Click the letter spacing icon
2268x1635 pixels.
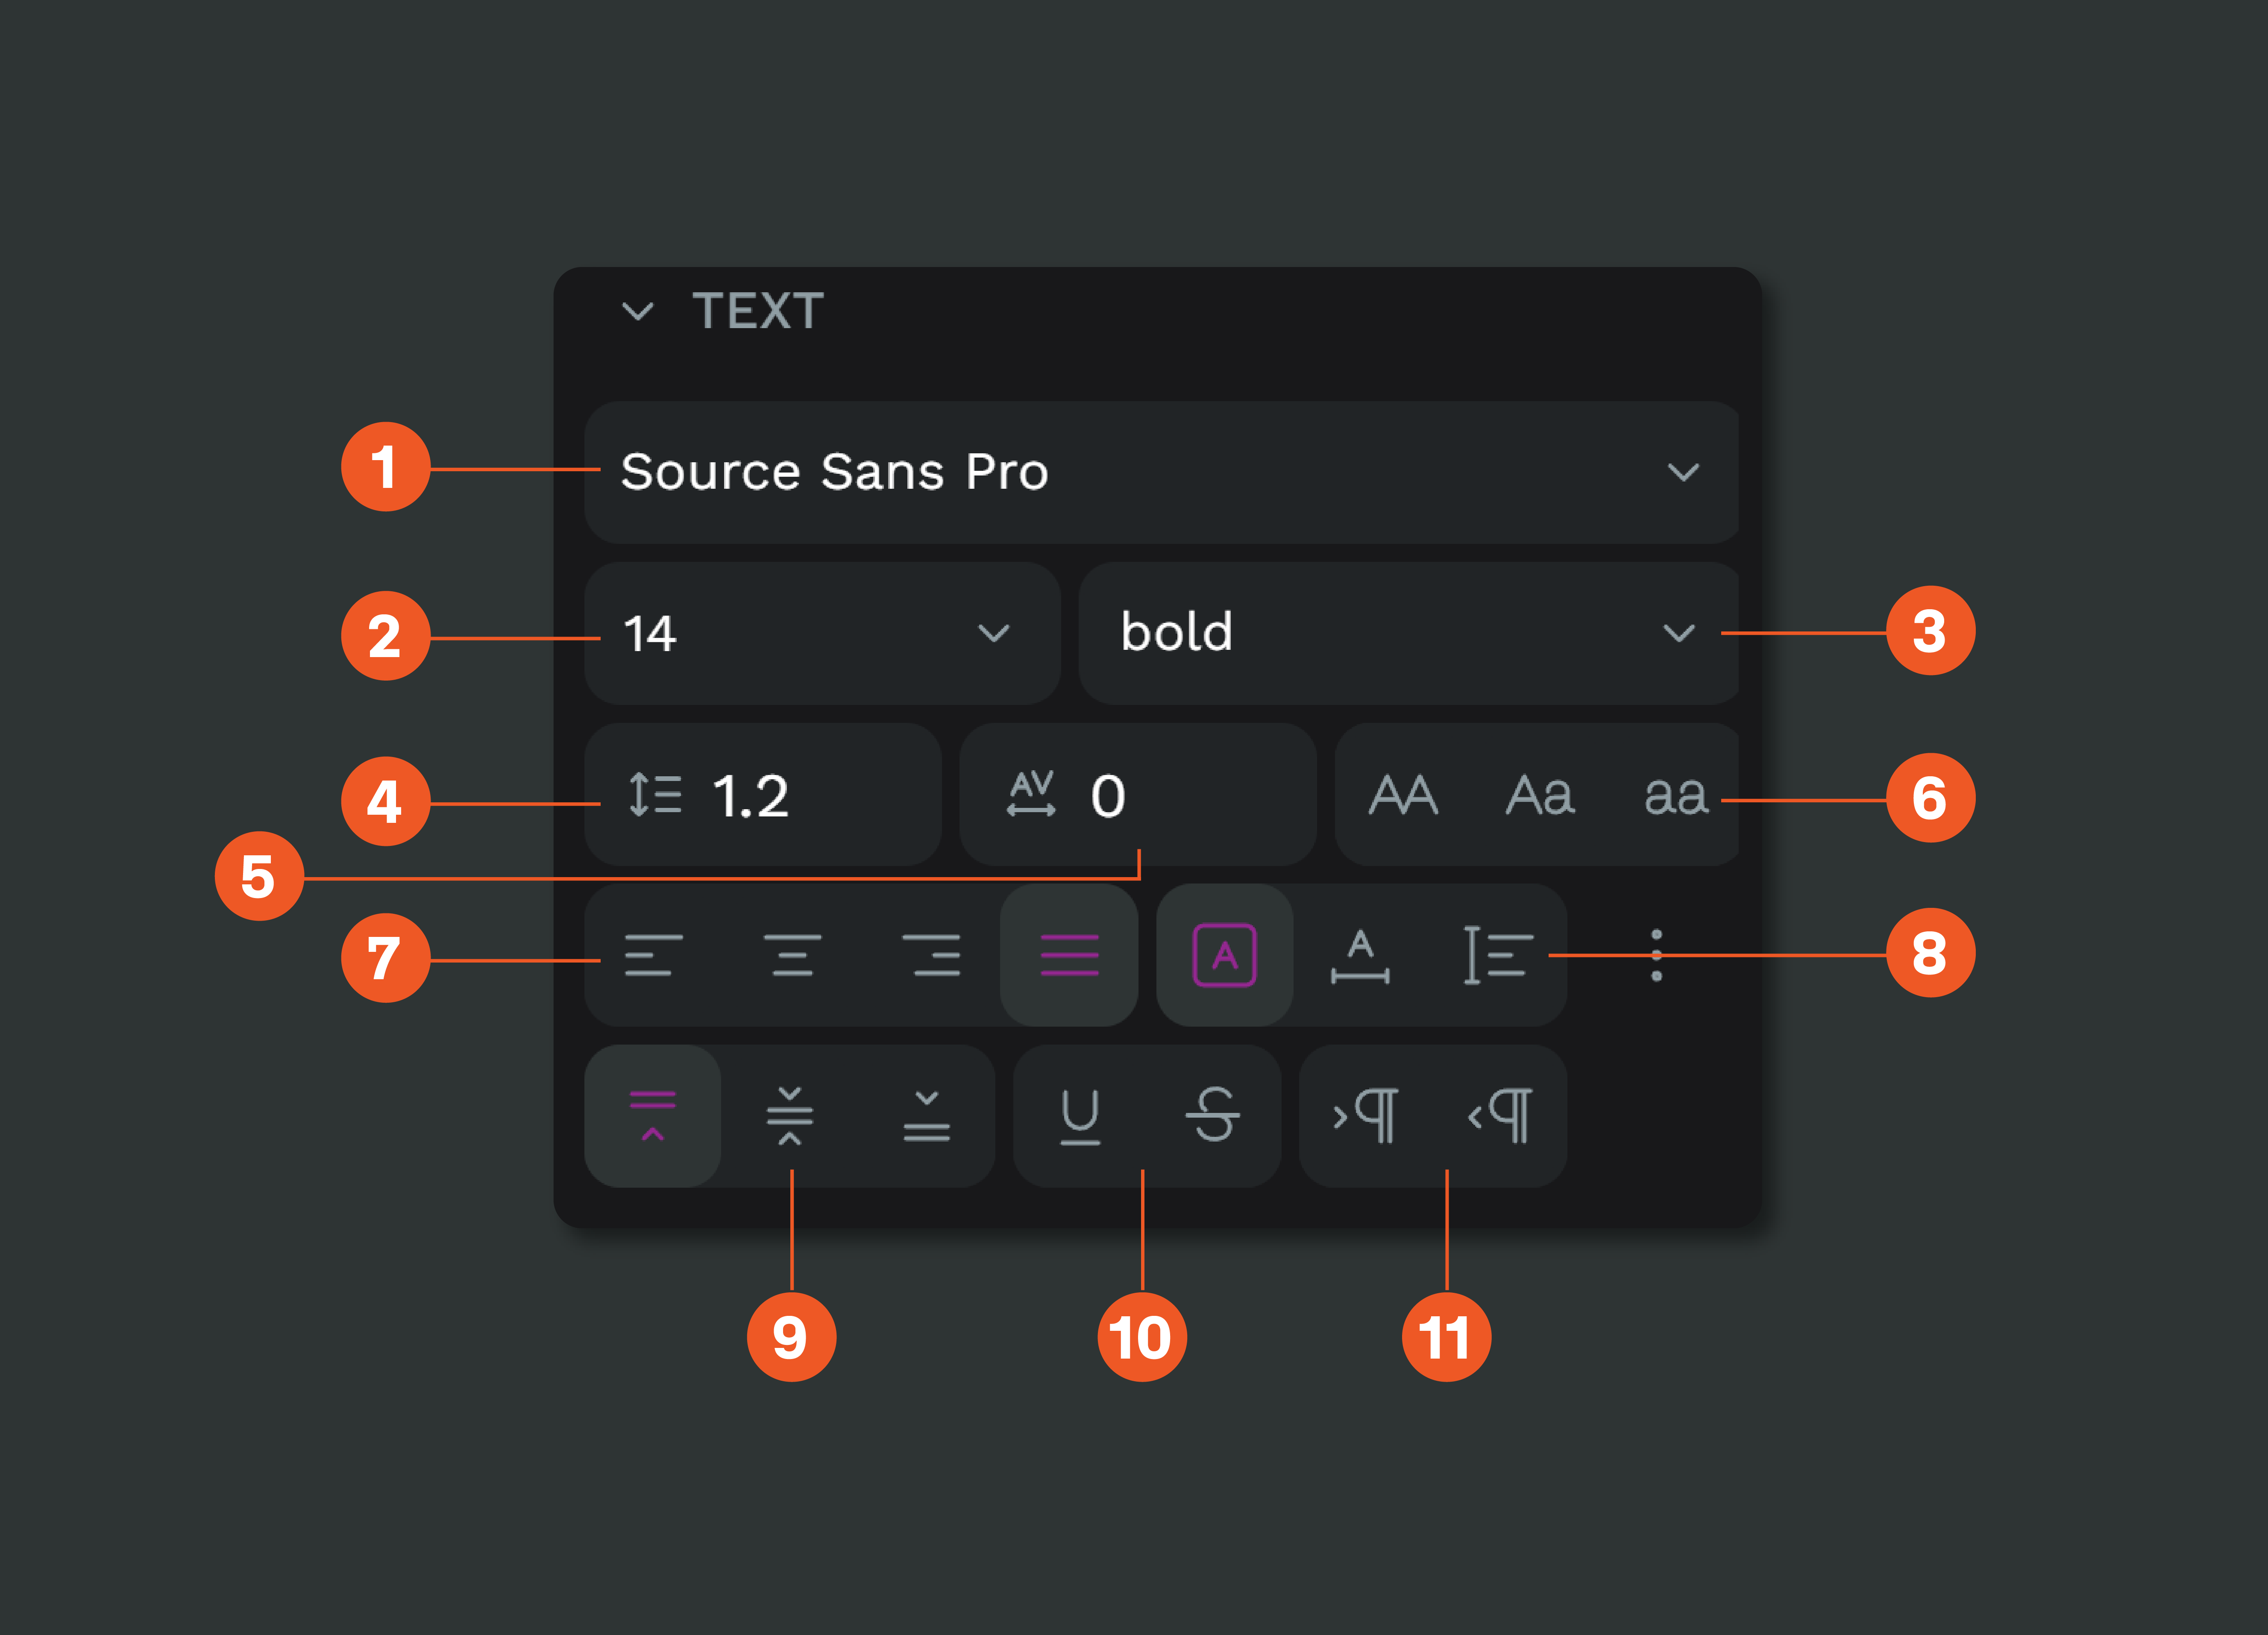tap(1031, 793)
